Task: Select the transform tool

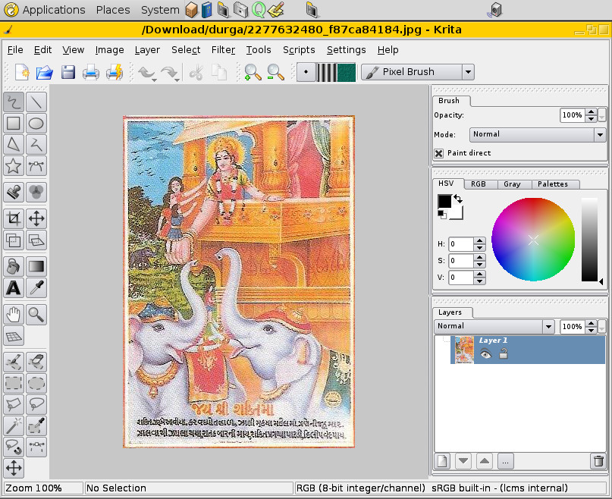Action: 14,240
